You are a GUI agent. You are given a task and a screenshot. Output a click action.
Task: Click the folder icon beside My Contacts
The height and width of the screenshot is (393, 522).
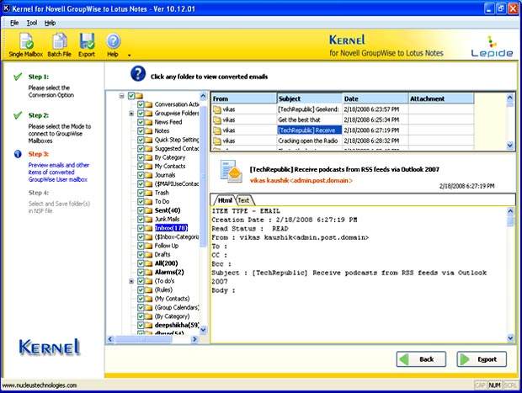[x=149, y=167]
